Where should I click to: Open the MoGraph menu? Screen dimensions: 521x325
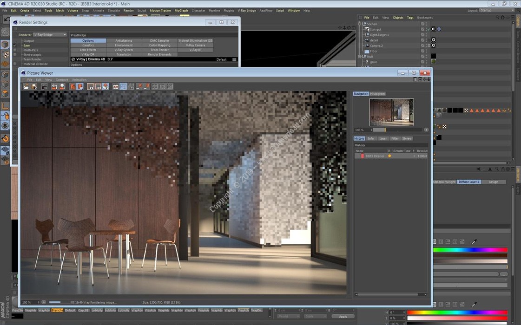181,10
